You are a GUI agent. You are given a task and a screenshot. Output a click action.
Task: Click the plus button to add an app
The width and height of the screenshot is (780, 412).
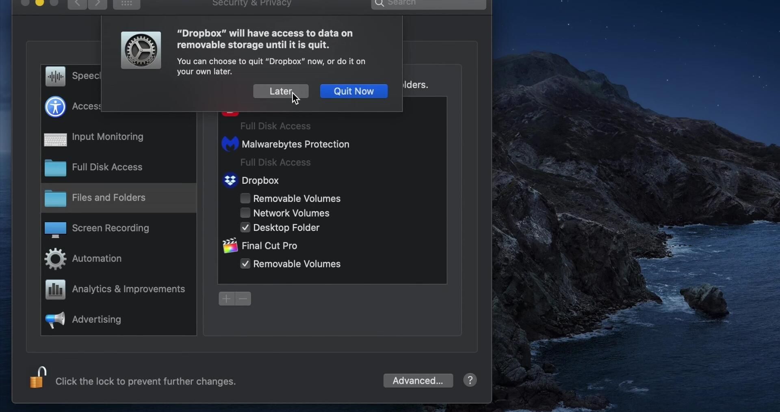tap(226, 299)
